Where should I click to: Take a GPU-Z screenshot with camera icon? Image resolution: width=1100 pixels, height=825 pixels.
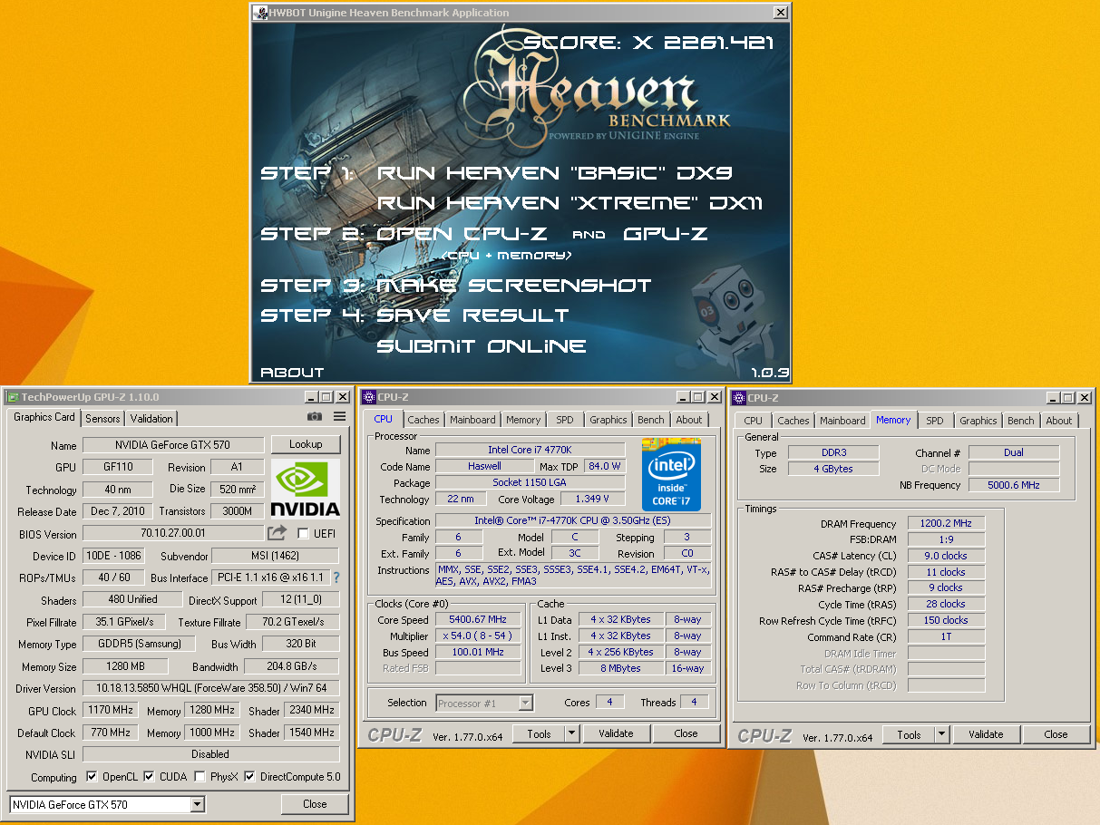click(315, 417)
